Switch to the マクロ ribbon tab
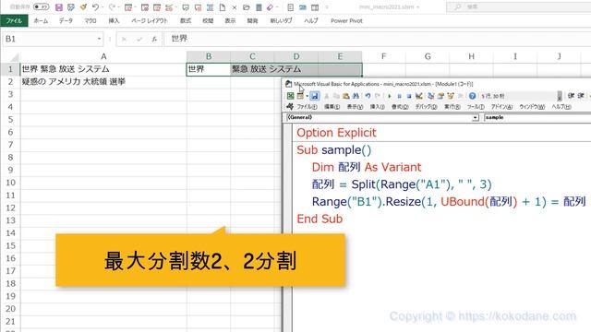The width and height of the screenshot is (591, 332). (x=90, y=20)
